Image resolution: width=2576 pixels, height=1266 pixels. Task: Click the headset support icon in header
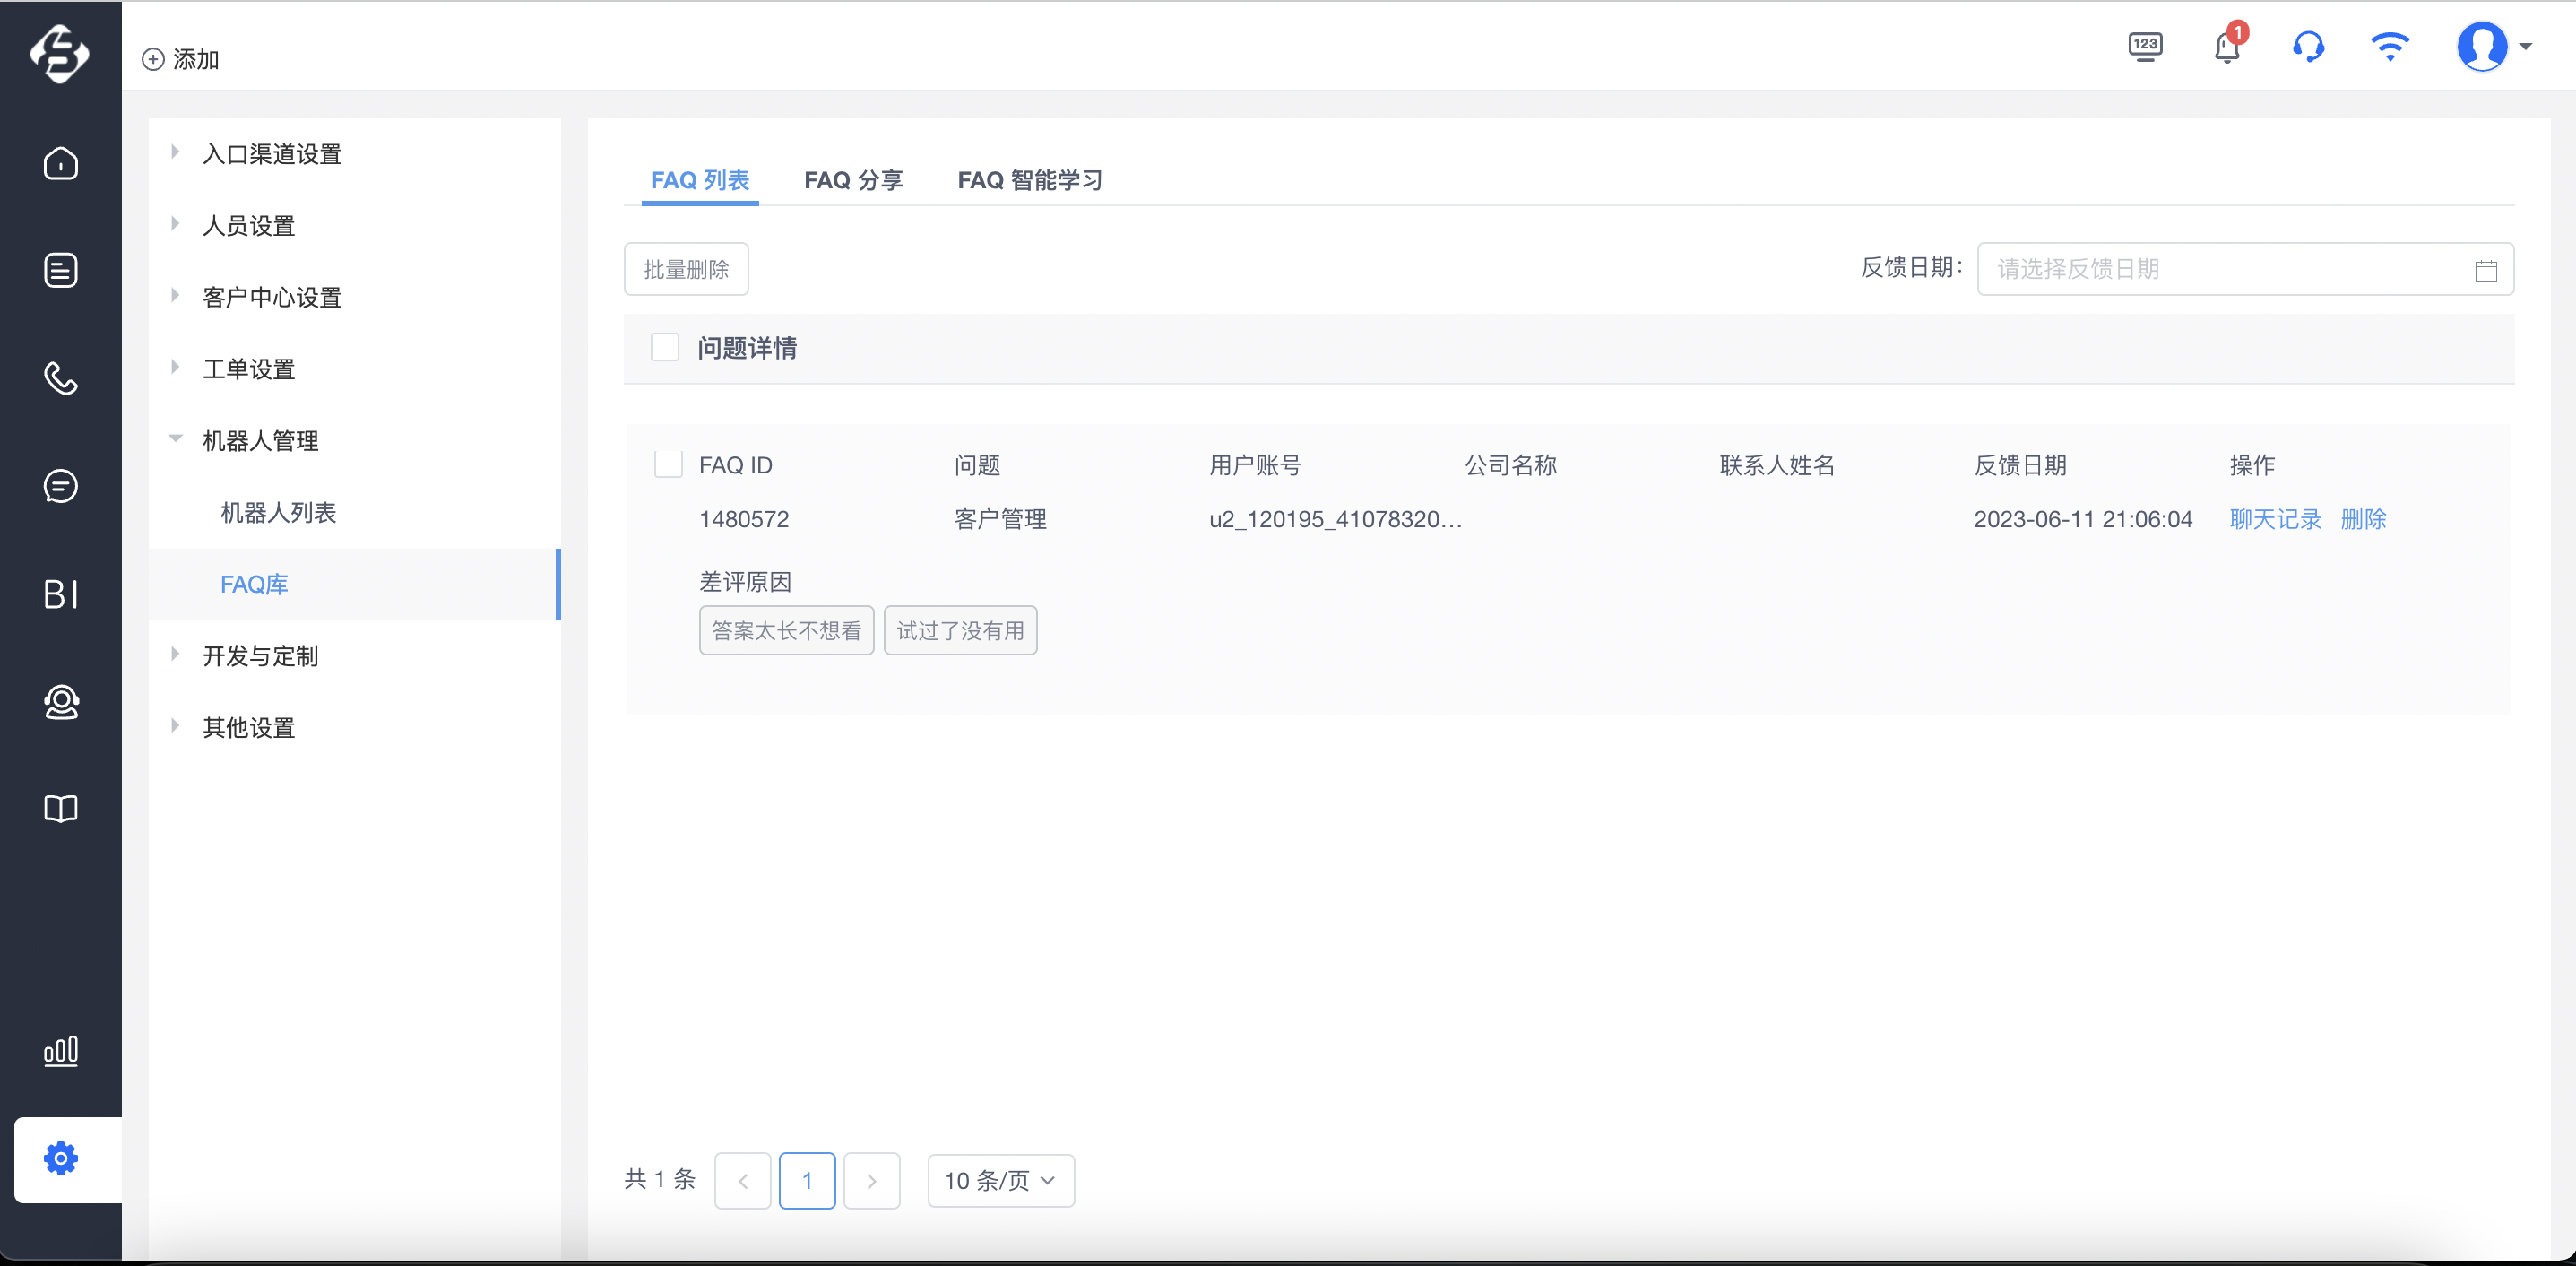pyautogui.click(x=2308, y=46)
